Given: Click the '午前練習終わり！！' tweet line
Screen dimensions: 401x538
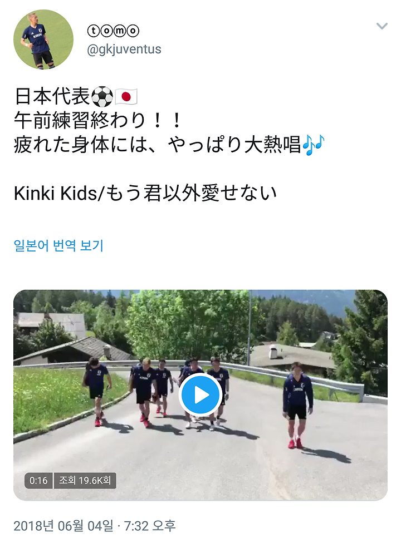Looking at the screenshot, I should 98,120.
